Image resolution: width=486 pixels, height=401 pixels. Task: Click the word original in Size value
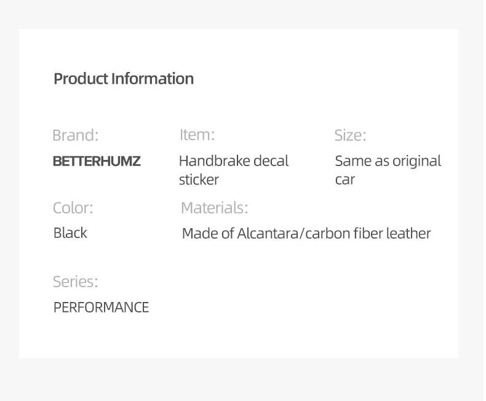tap(417, 162)
